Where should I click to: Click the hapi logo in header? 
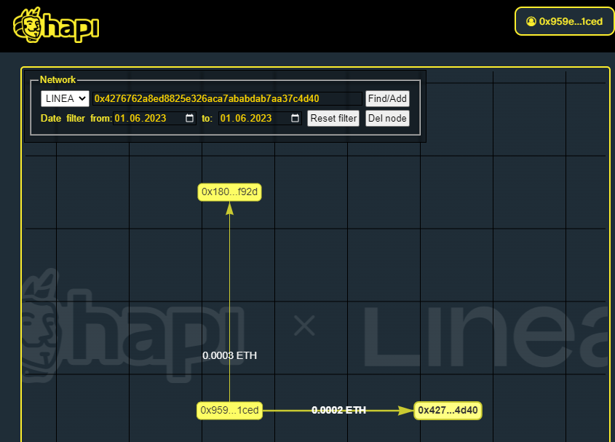pos(56,25)
